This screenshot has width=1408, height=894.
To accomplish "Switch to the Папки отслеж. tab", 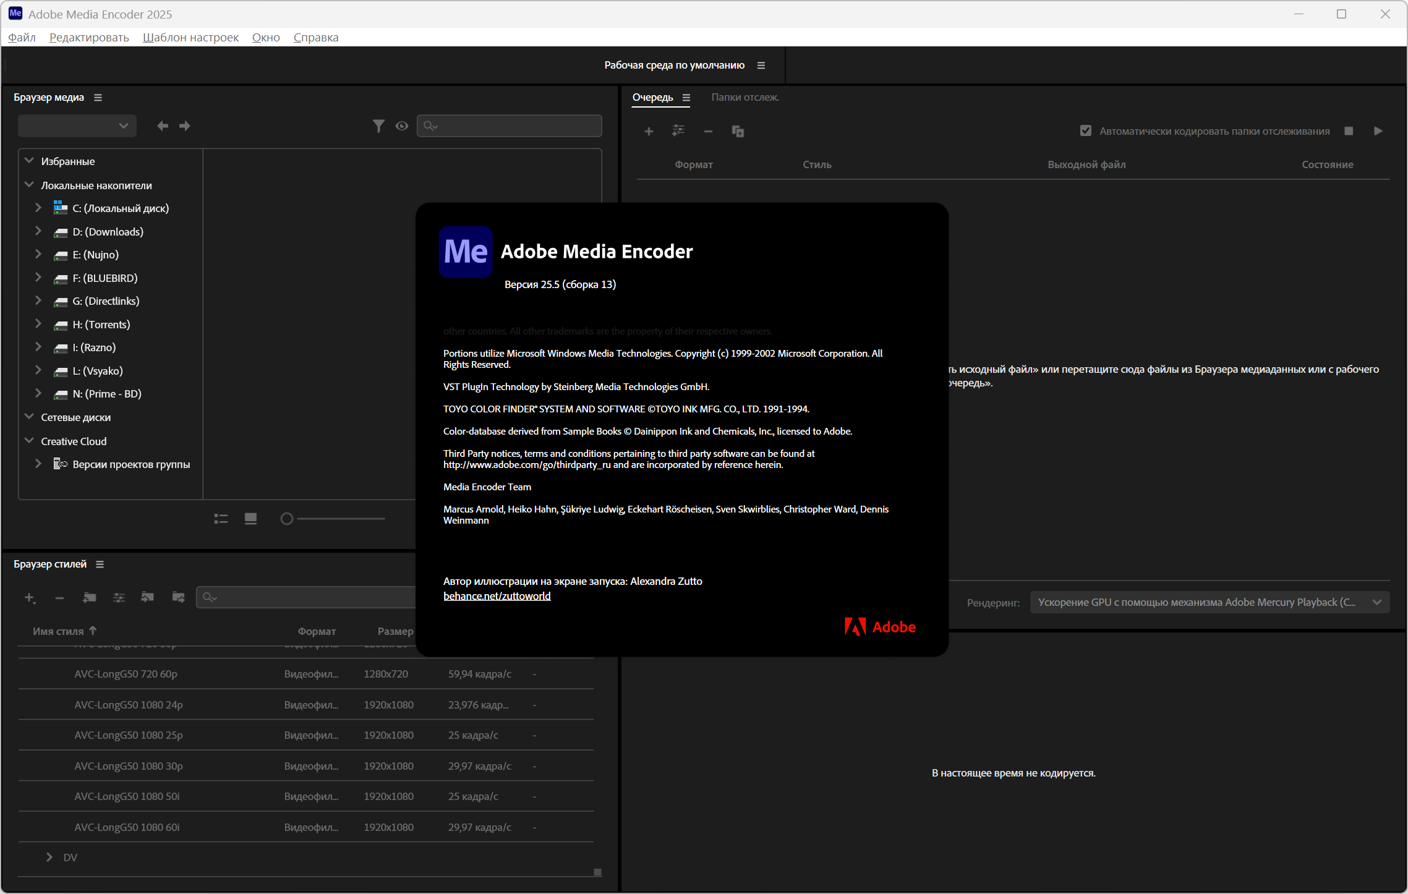I will click(x=745, y=97).
